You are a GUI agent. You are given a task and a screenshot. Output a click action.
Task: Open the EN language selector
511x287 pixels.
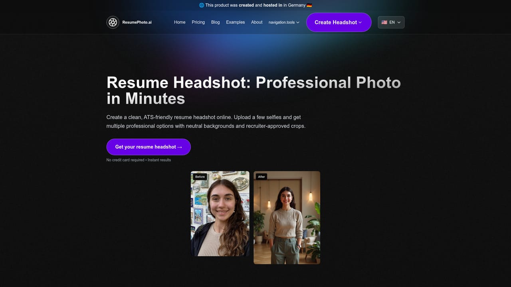391,22
